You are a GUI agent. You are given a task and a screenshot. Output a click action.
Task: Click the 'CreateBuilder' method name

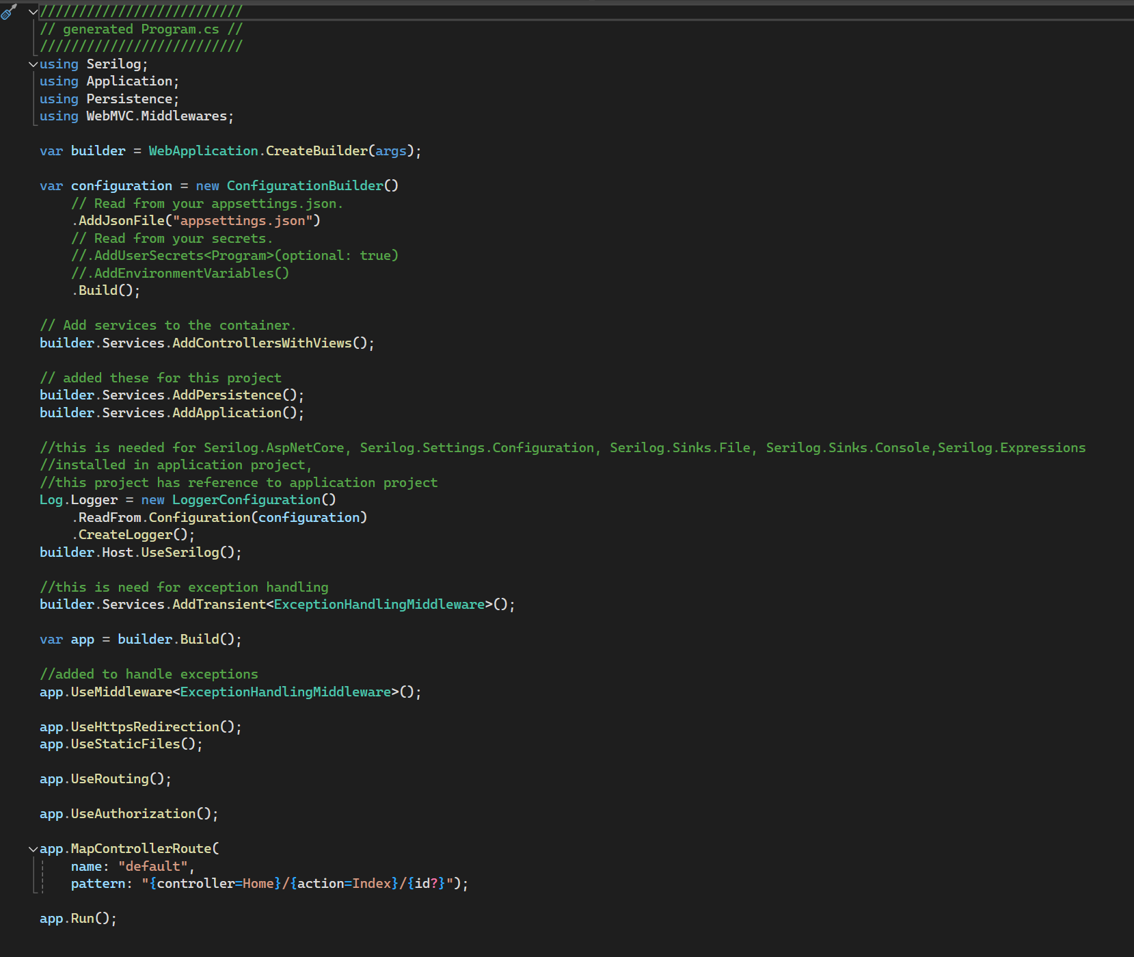click(316, 151)
